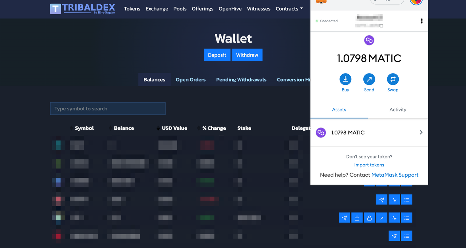Click the Wallet page heading
This screenshot has height=248, width=466.
click(x=233, y=38)
